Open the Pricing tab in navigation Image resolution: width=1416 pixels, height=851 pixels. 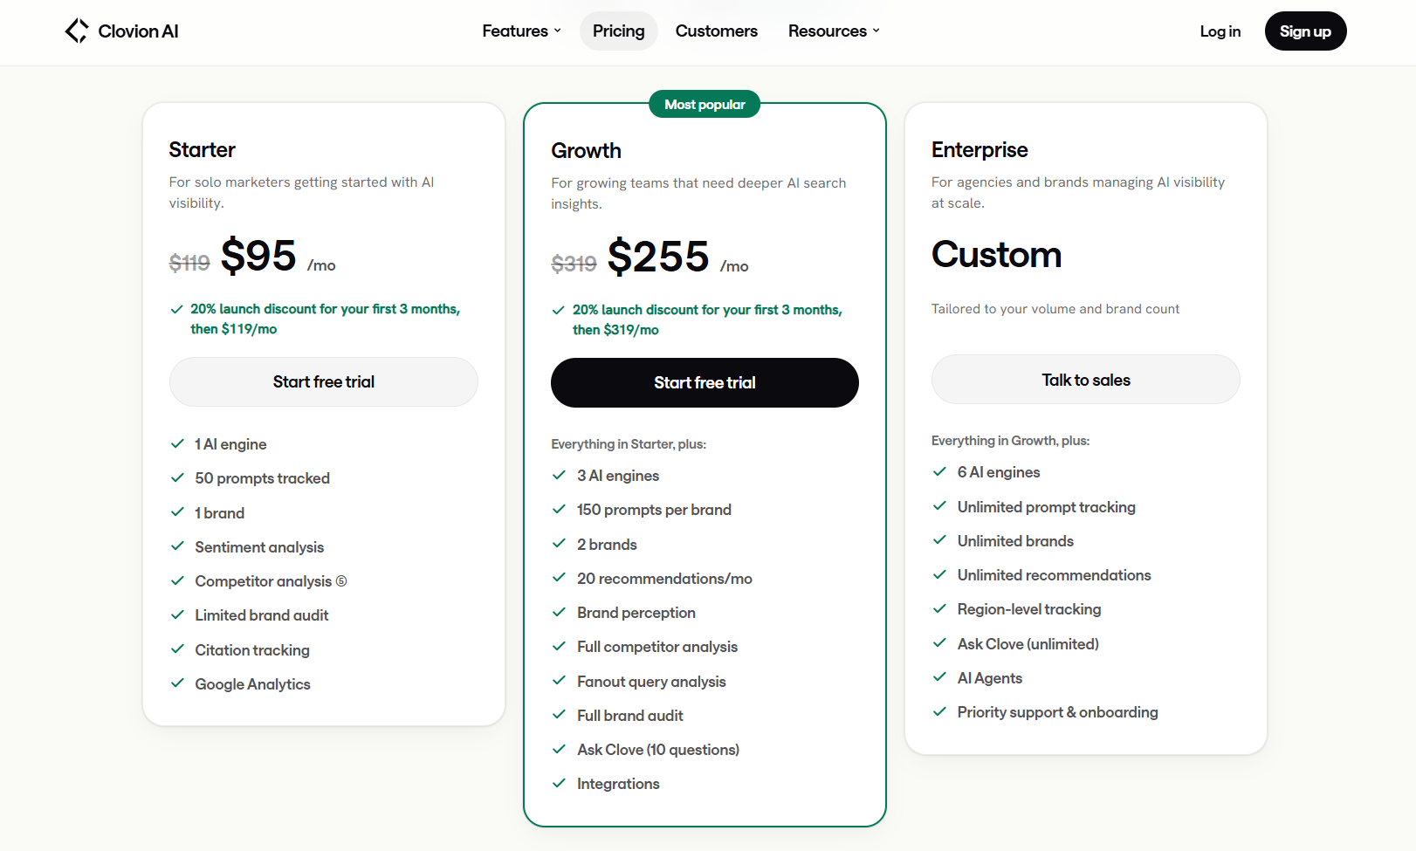click(x=619, y=31)
